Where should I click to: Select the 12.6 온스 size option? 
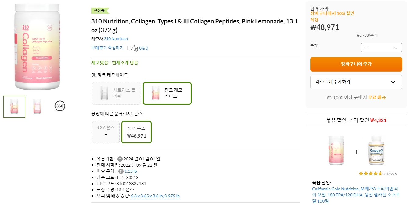pyautogui.click(x=106, y=132)
